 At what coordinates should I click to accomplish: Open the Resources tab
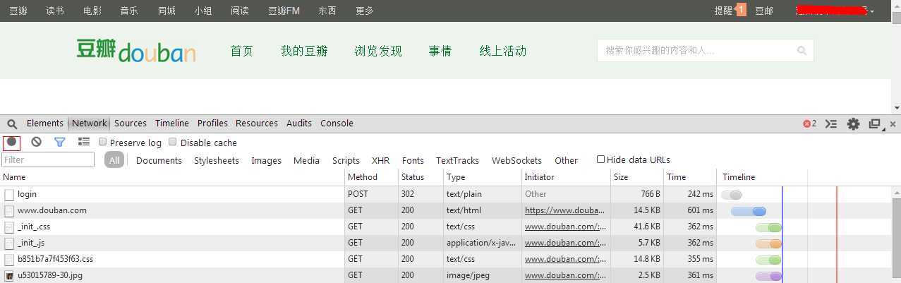click(x=257, y=123)
